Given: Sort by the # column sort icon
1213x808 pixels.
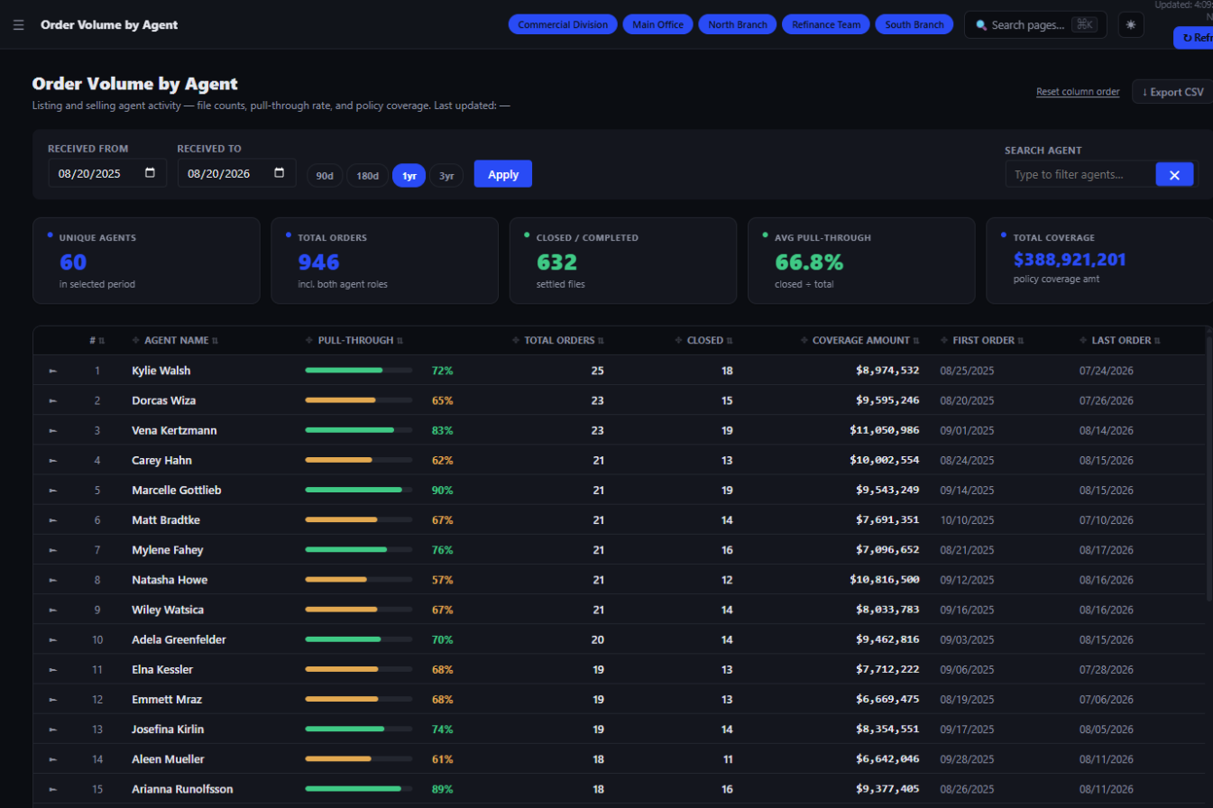Looking at the screenshot, I should click(x=102, y=341).
